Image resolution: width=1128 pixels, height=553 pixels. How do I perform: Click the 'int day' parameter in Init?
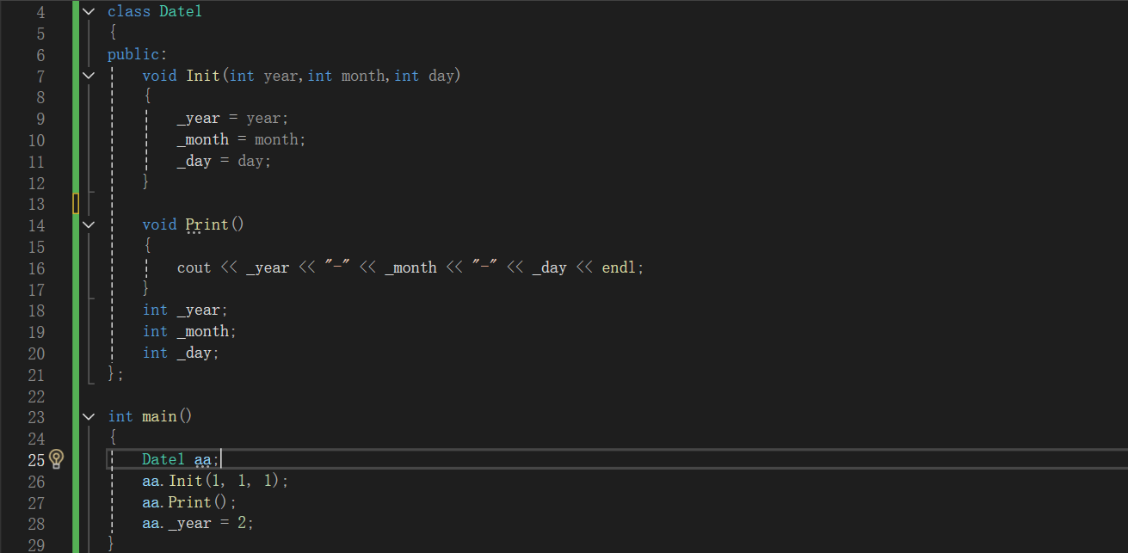[424, 76]
